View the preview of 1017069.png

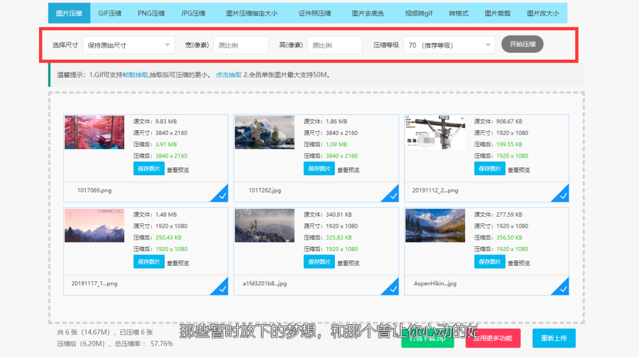(177, 170)
